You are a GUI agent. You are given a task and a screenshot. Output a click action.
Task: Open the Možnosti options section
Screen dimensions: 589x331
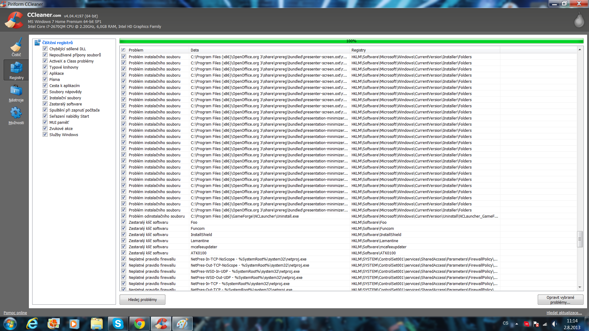tap(16, 116)
